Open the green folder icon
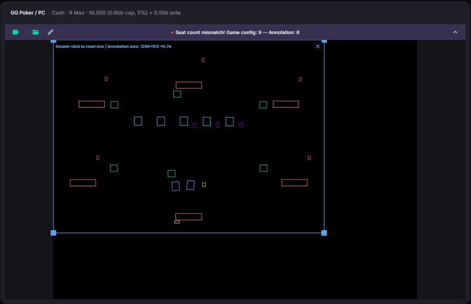Viewport: 471px width, 304px height. (x=35, y=32)
